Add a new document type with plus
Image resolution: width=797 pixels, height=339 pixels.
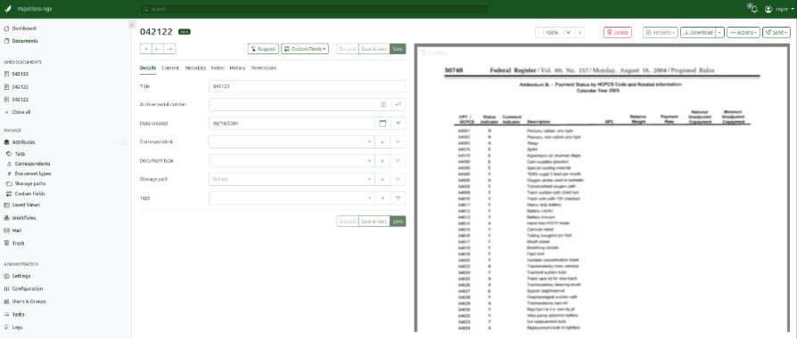(x=382, y=161)
